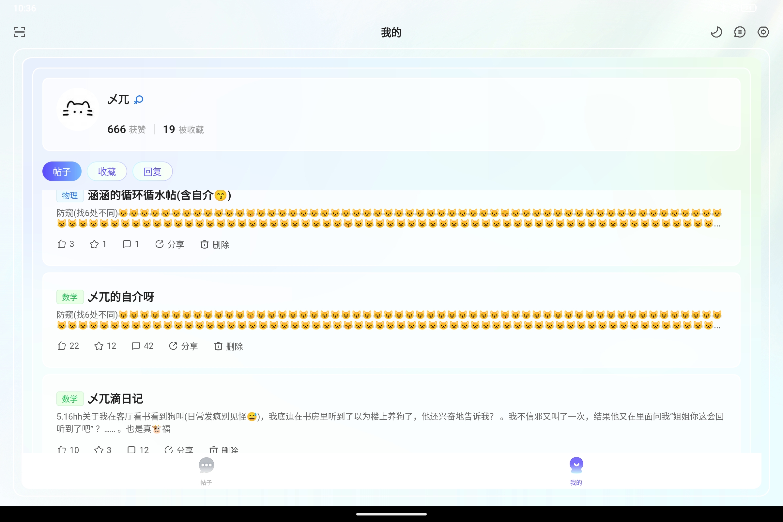Share the 涵涵的循环循水帖 post

click(x=169, y=244)
